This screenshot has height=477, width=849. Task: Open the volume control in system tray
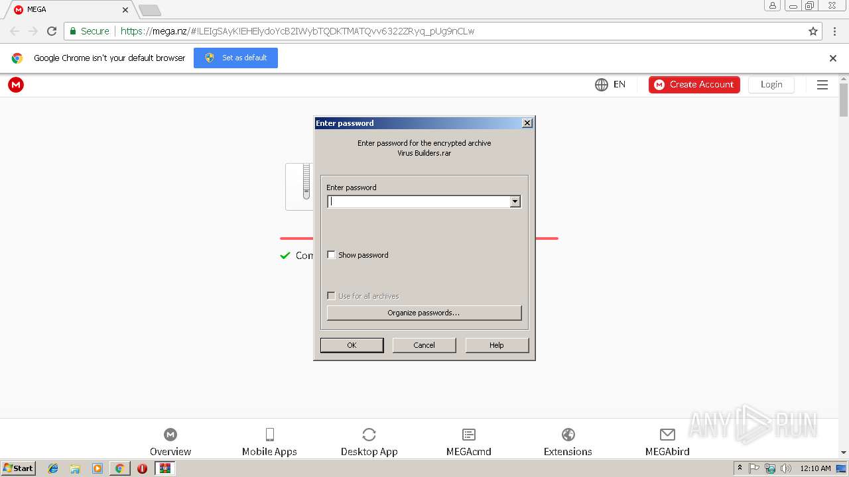pyautogui.click(x=786, y=468)
